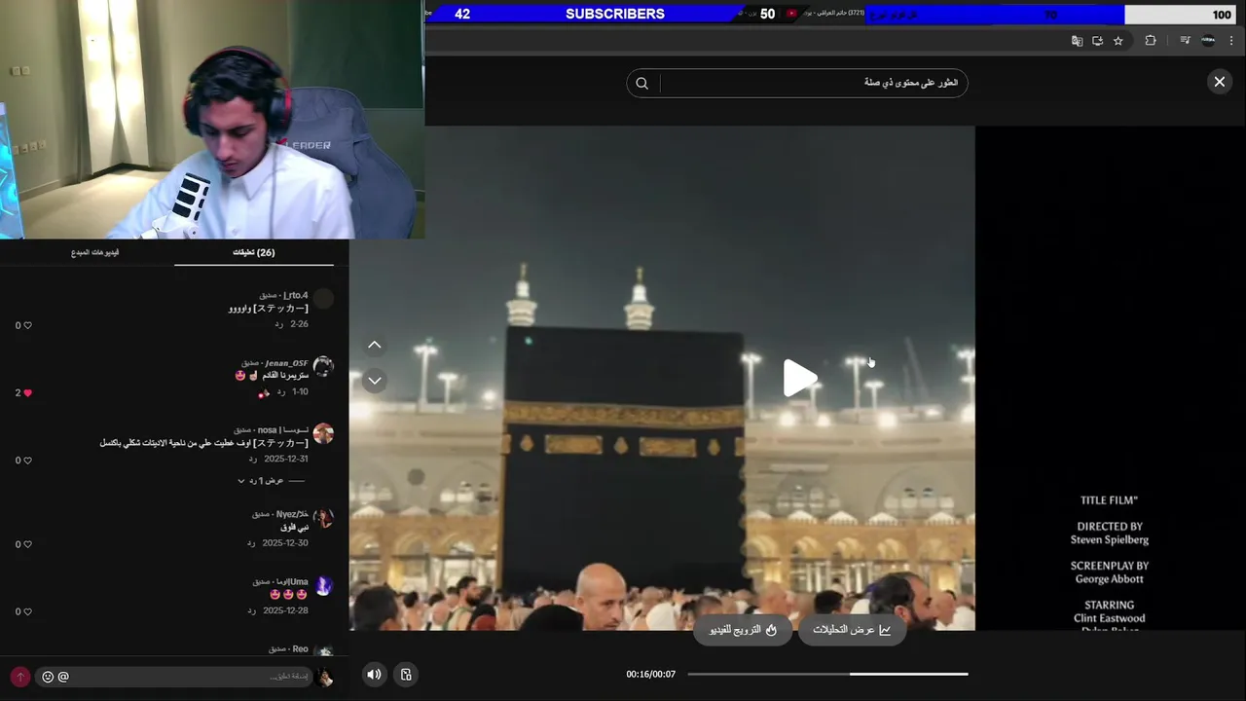Viewport: 1246px width, 701px height.
Task: Click the SUBSCRIBERS counter overlay
Action: [x=615, y=14]
